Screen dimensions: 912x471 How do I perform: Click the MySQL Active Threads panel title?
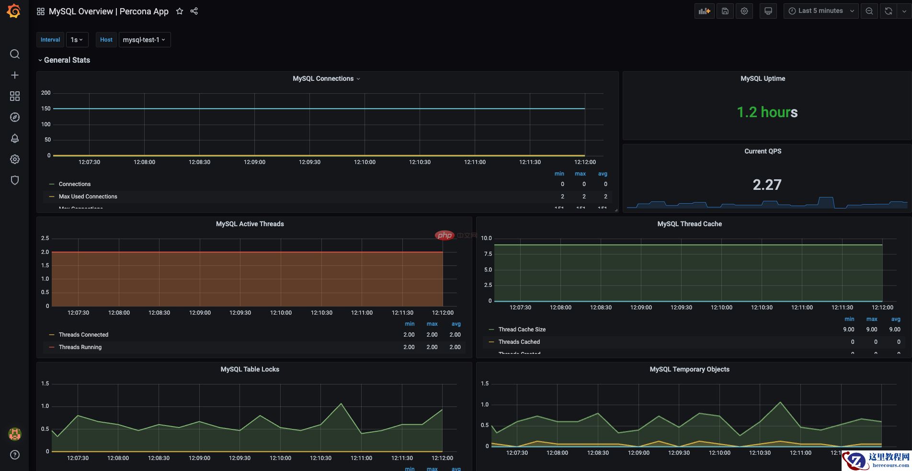pos(250,224)
